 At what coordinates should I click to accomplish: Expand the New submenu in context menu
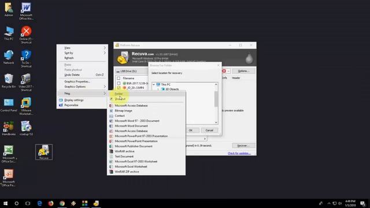[x=82, y=94]
